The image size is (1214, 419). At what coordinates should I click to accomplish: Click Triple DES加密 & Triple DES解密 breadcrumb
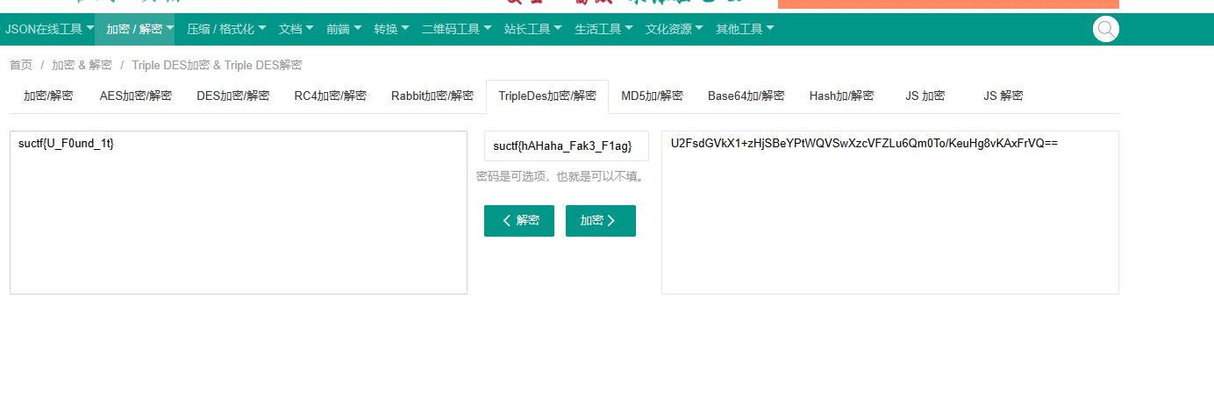(217, 66)
